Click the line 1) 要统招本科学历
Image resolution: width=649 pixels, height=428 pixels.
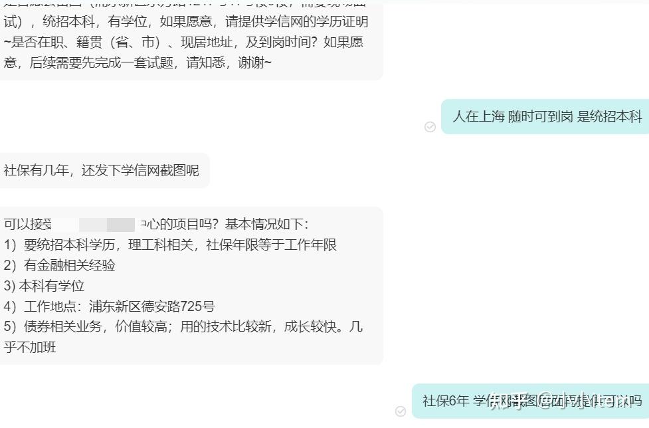click(170, 245)
